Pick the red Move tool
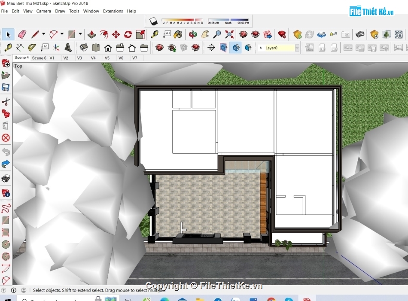Viewport: 408px width, 301px height. (116, 34)
